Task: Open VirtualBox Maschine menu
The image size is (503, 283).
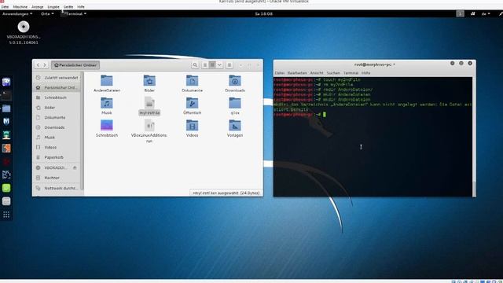Action: pyautogui.click(x=20, y=7)
